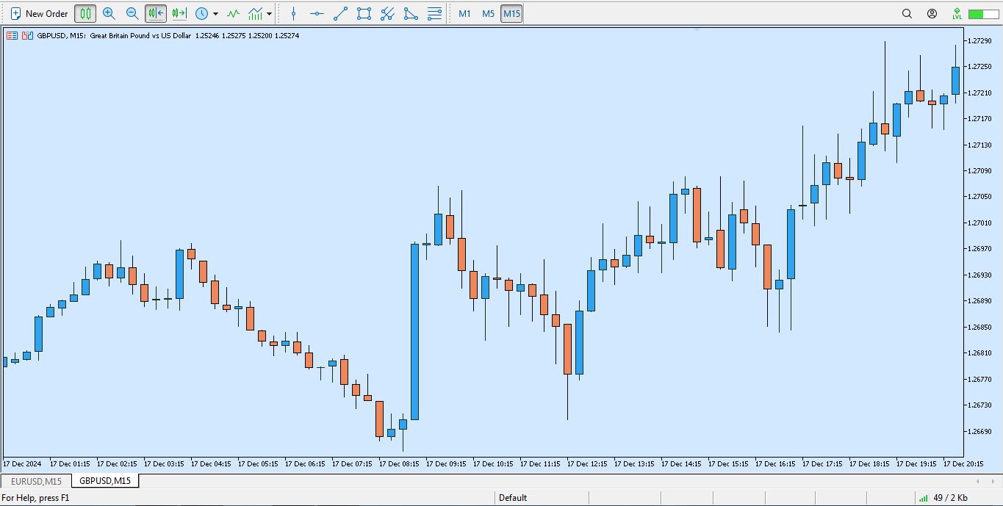
Task: Zoom out of the chart
Action: coord(132,13)
